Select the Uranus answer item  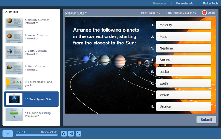tap(184, 107)
